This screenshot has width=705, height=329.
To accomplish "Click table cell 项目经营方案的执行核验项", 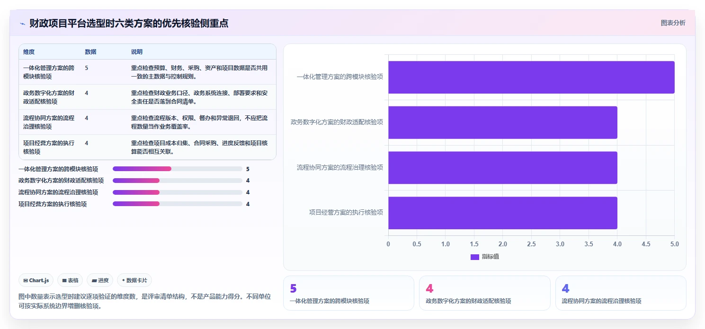I will coord(49,147).
